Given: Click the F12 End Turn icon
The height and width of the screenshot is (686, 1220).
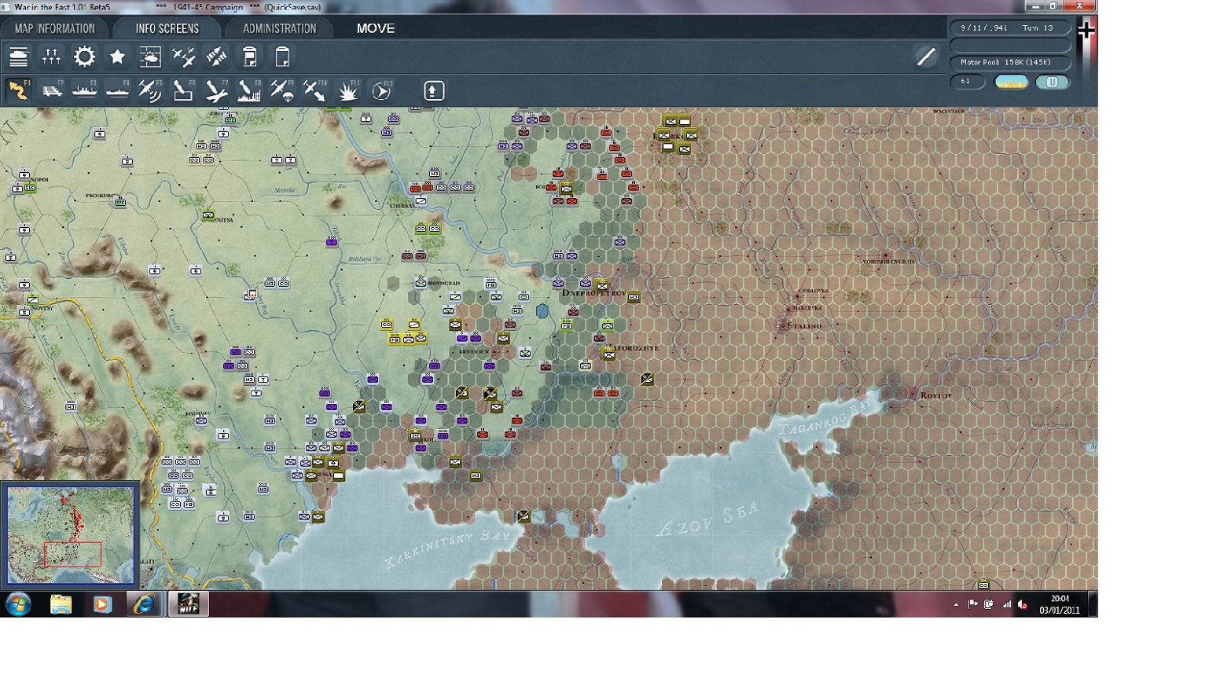Looking at the screenshot, I should tap(381, 90).
